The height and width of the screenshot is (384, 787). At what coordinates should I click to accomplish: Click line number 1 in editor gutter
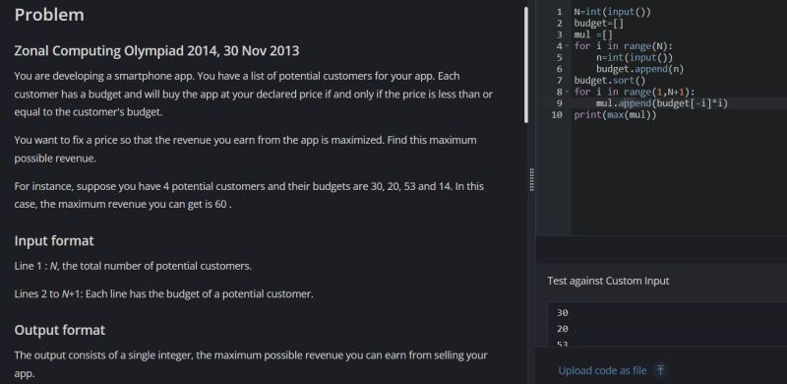click(x=560, y=12)
